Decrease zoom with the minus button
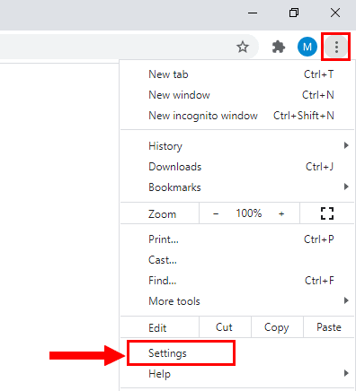 (x=216, y=213)
